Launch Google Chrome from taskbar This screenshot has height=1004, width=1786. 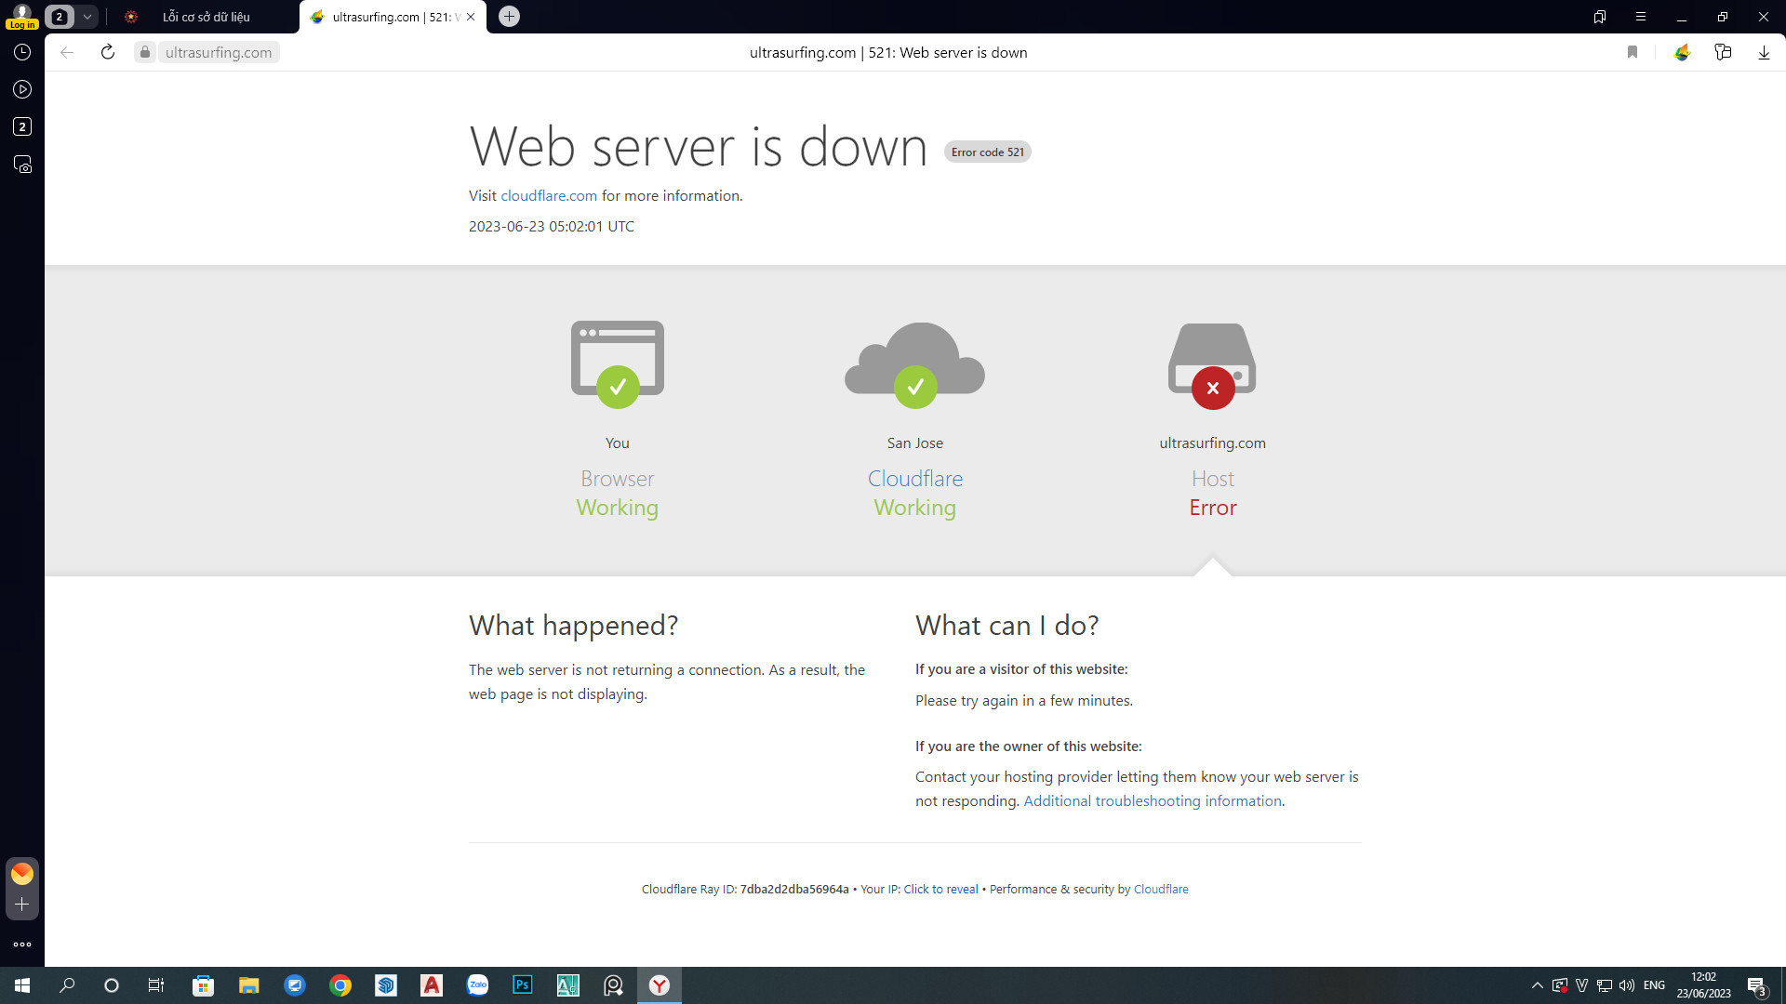click(x=340, y=985)
